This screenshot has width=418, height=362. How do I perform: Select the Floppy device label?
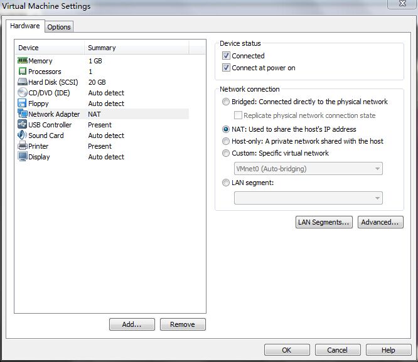click(x=38, y=104)
